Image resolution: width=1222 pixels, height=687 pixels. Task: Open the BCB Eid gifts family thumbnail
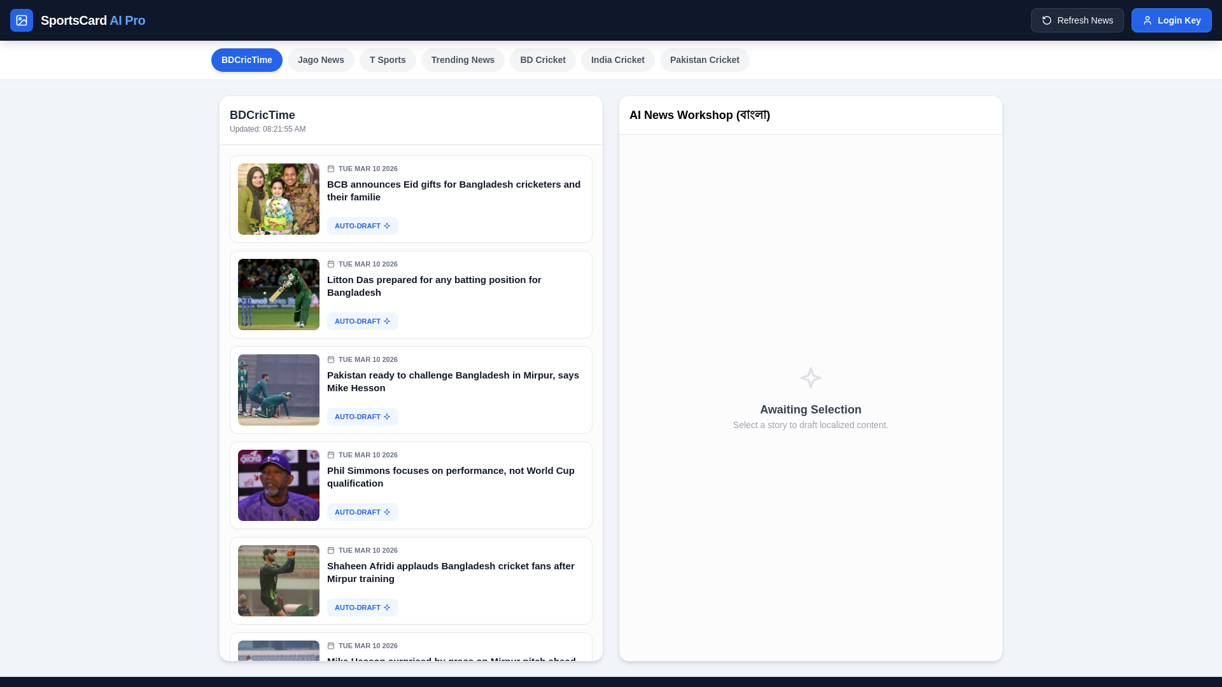click(279, 199)
